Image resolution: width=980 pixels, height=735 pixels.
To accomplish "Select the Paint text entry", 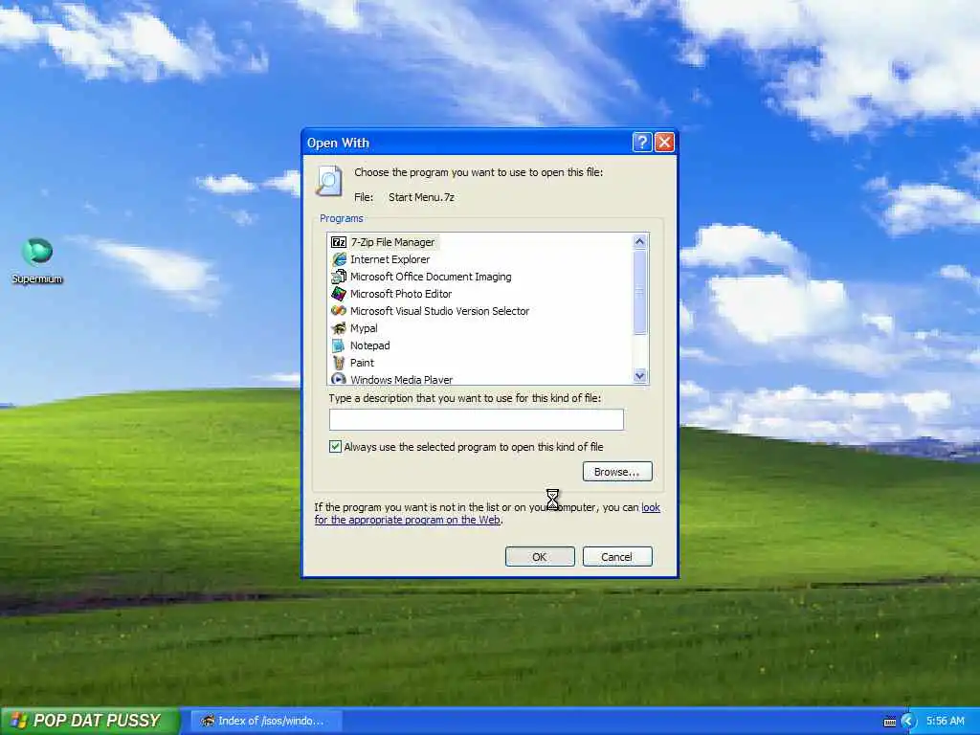I will (x=362, y=363).
